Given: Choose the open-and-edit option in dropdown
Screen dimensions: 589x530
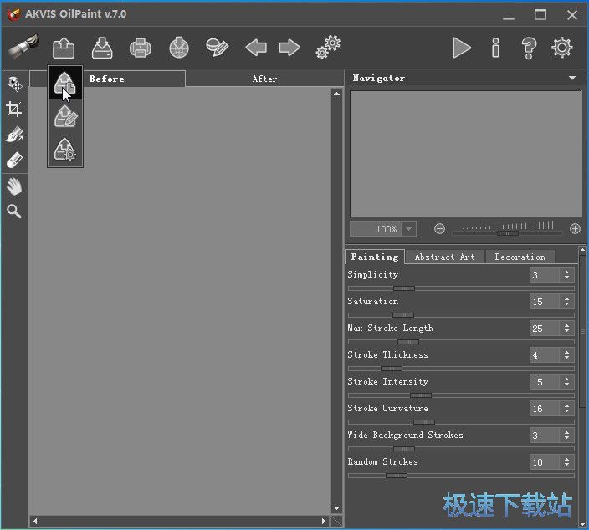Looking at the screenshot, I should 65,117.
